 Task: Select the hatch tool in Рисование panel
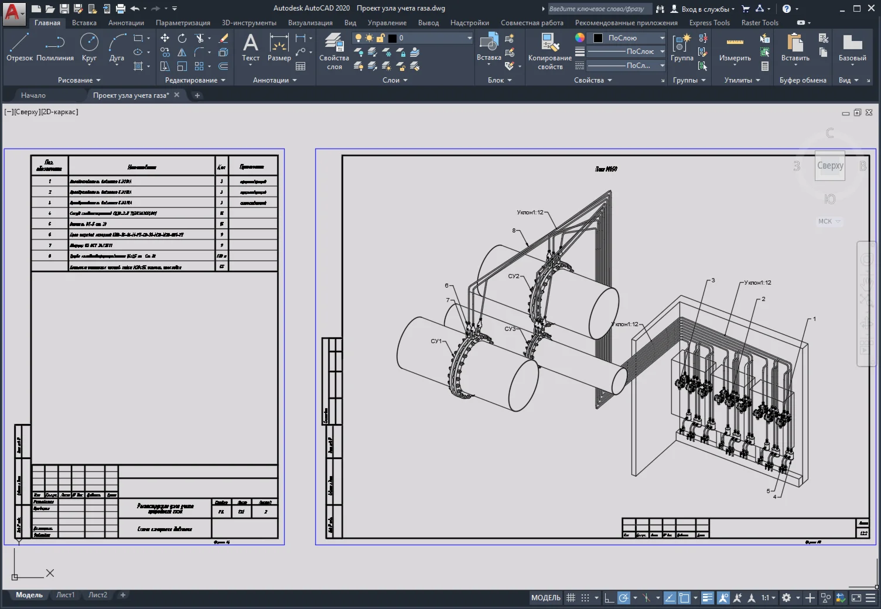138,66
